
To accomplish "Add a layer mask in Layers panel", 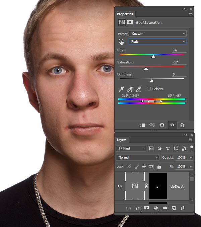I will 146,208.
